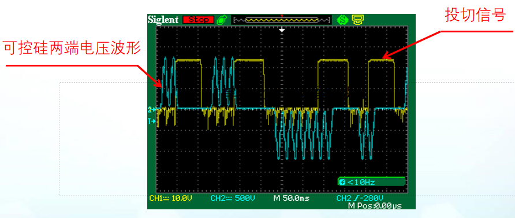Click the red Stop status indicator
The image size is (515, 218).
pos(199,20)
